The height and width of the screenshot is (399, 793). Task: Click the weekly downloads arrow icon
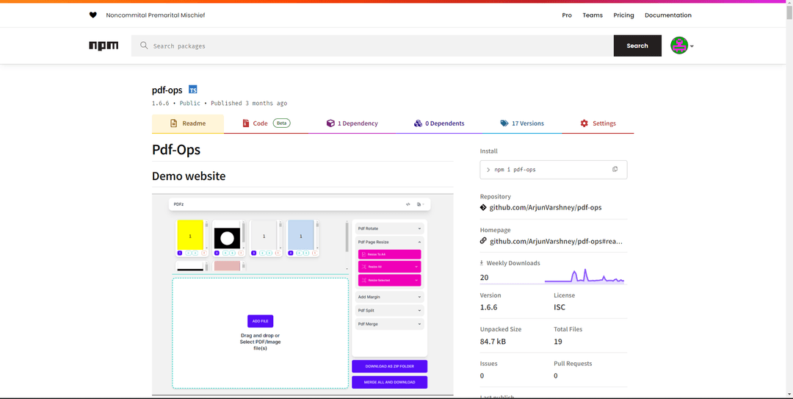coord(482,263)
